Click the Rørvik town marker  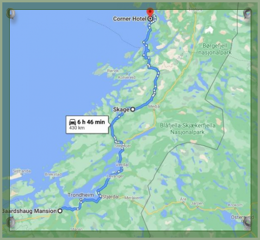113,74
